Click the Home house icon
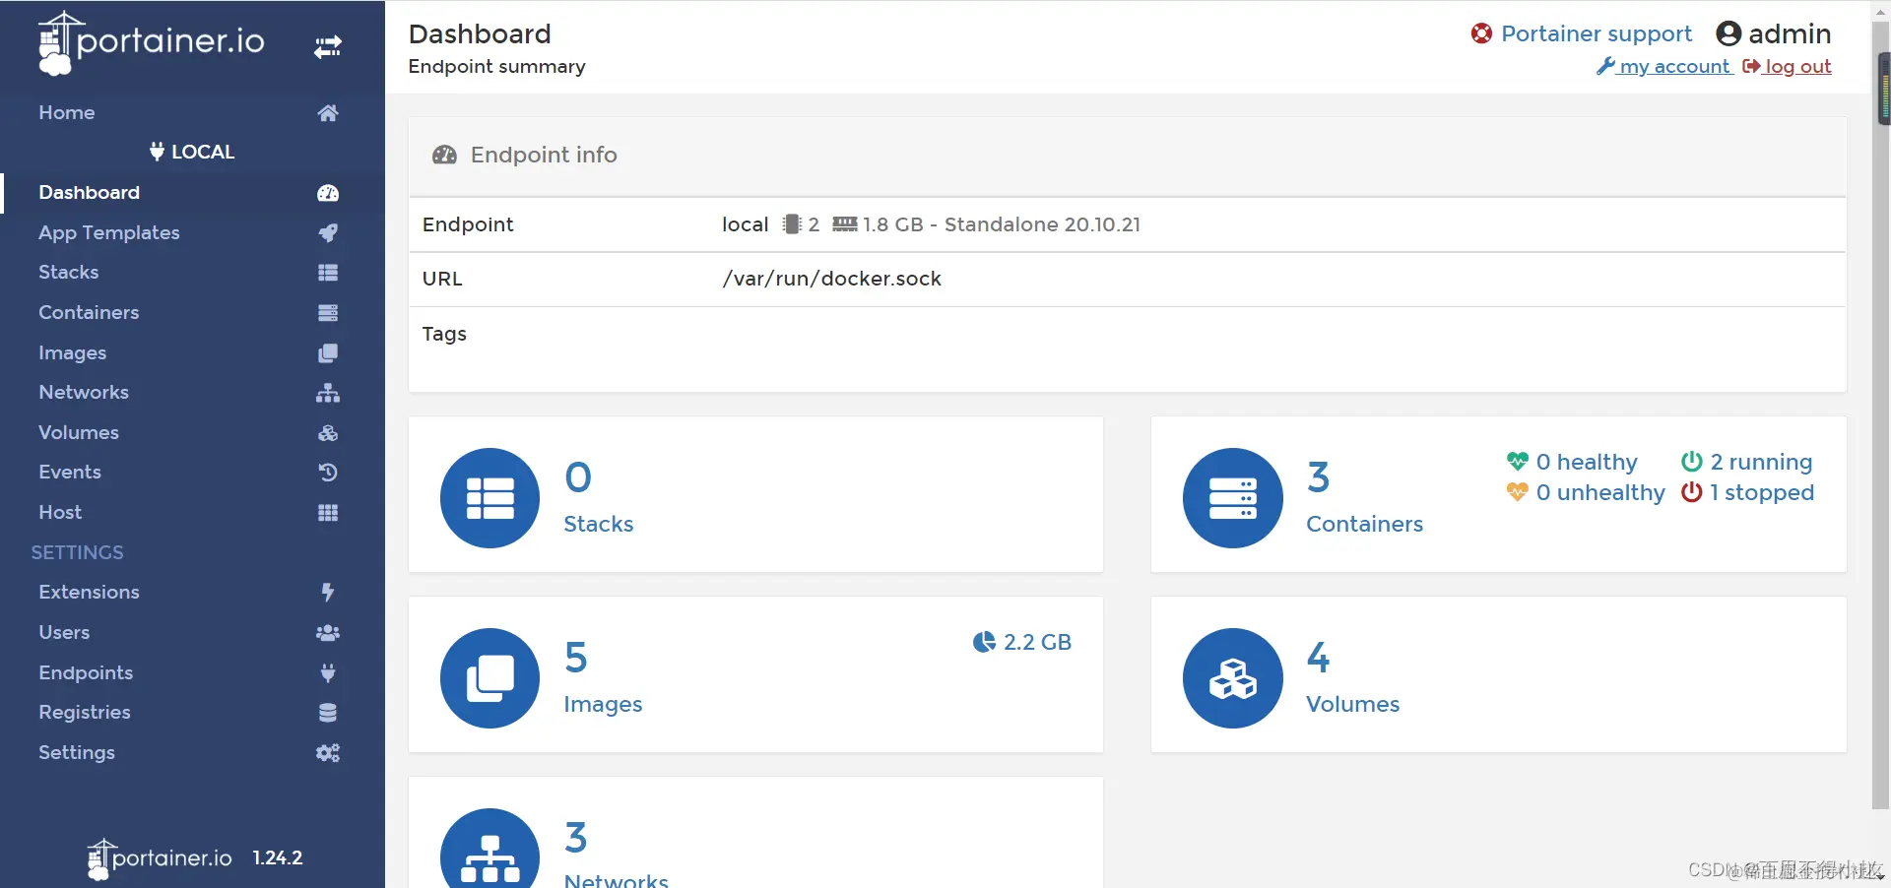This screenshot has width=1891, height=888. pos(328,112)
